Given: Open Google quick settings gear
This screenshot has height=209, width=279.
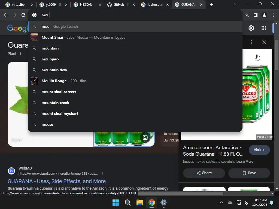Looking at the screenshot, I should pyautogui.click(x=251, y=28).
